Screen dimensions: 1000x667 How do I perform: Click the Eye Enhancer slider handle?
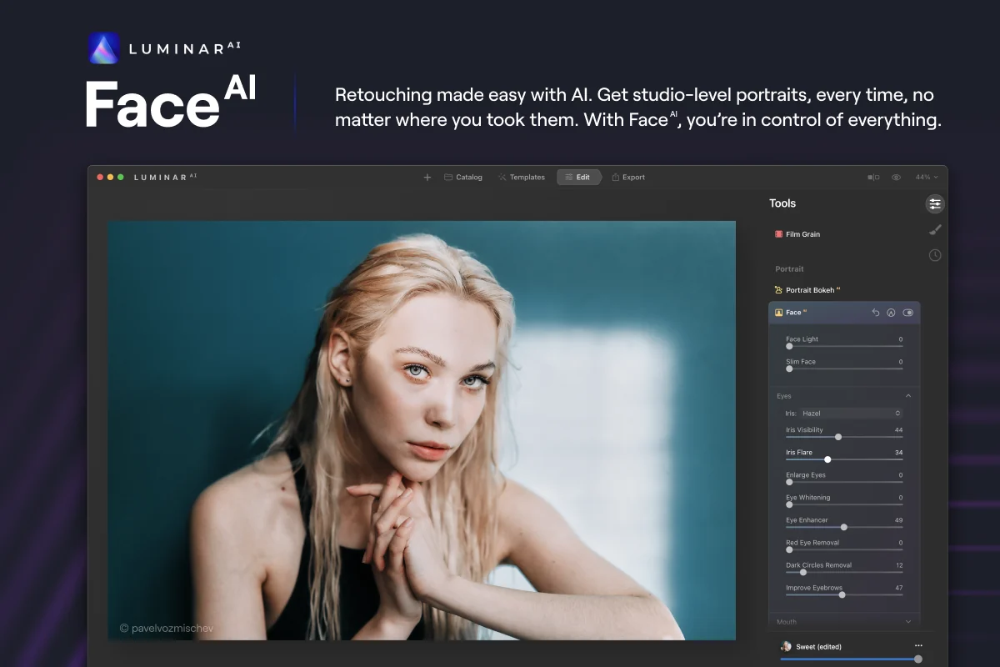[844, 527]
